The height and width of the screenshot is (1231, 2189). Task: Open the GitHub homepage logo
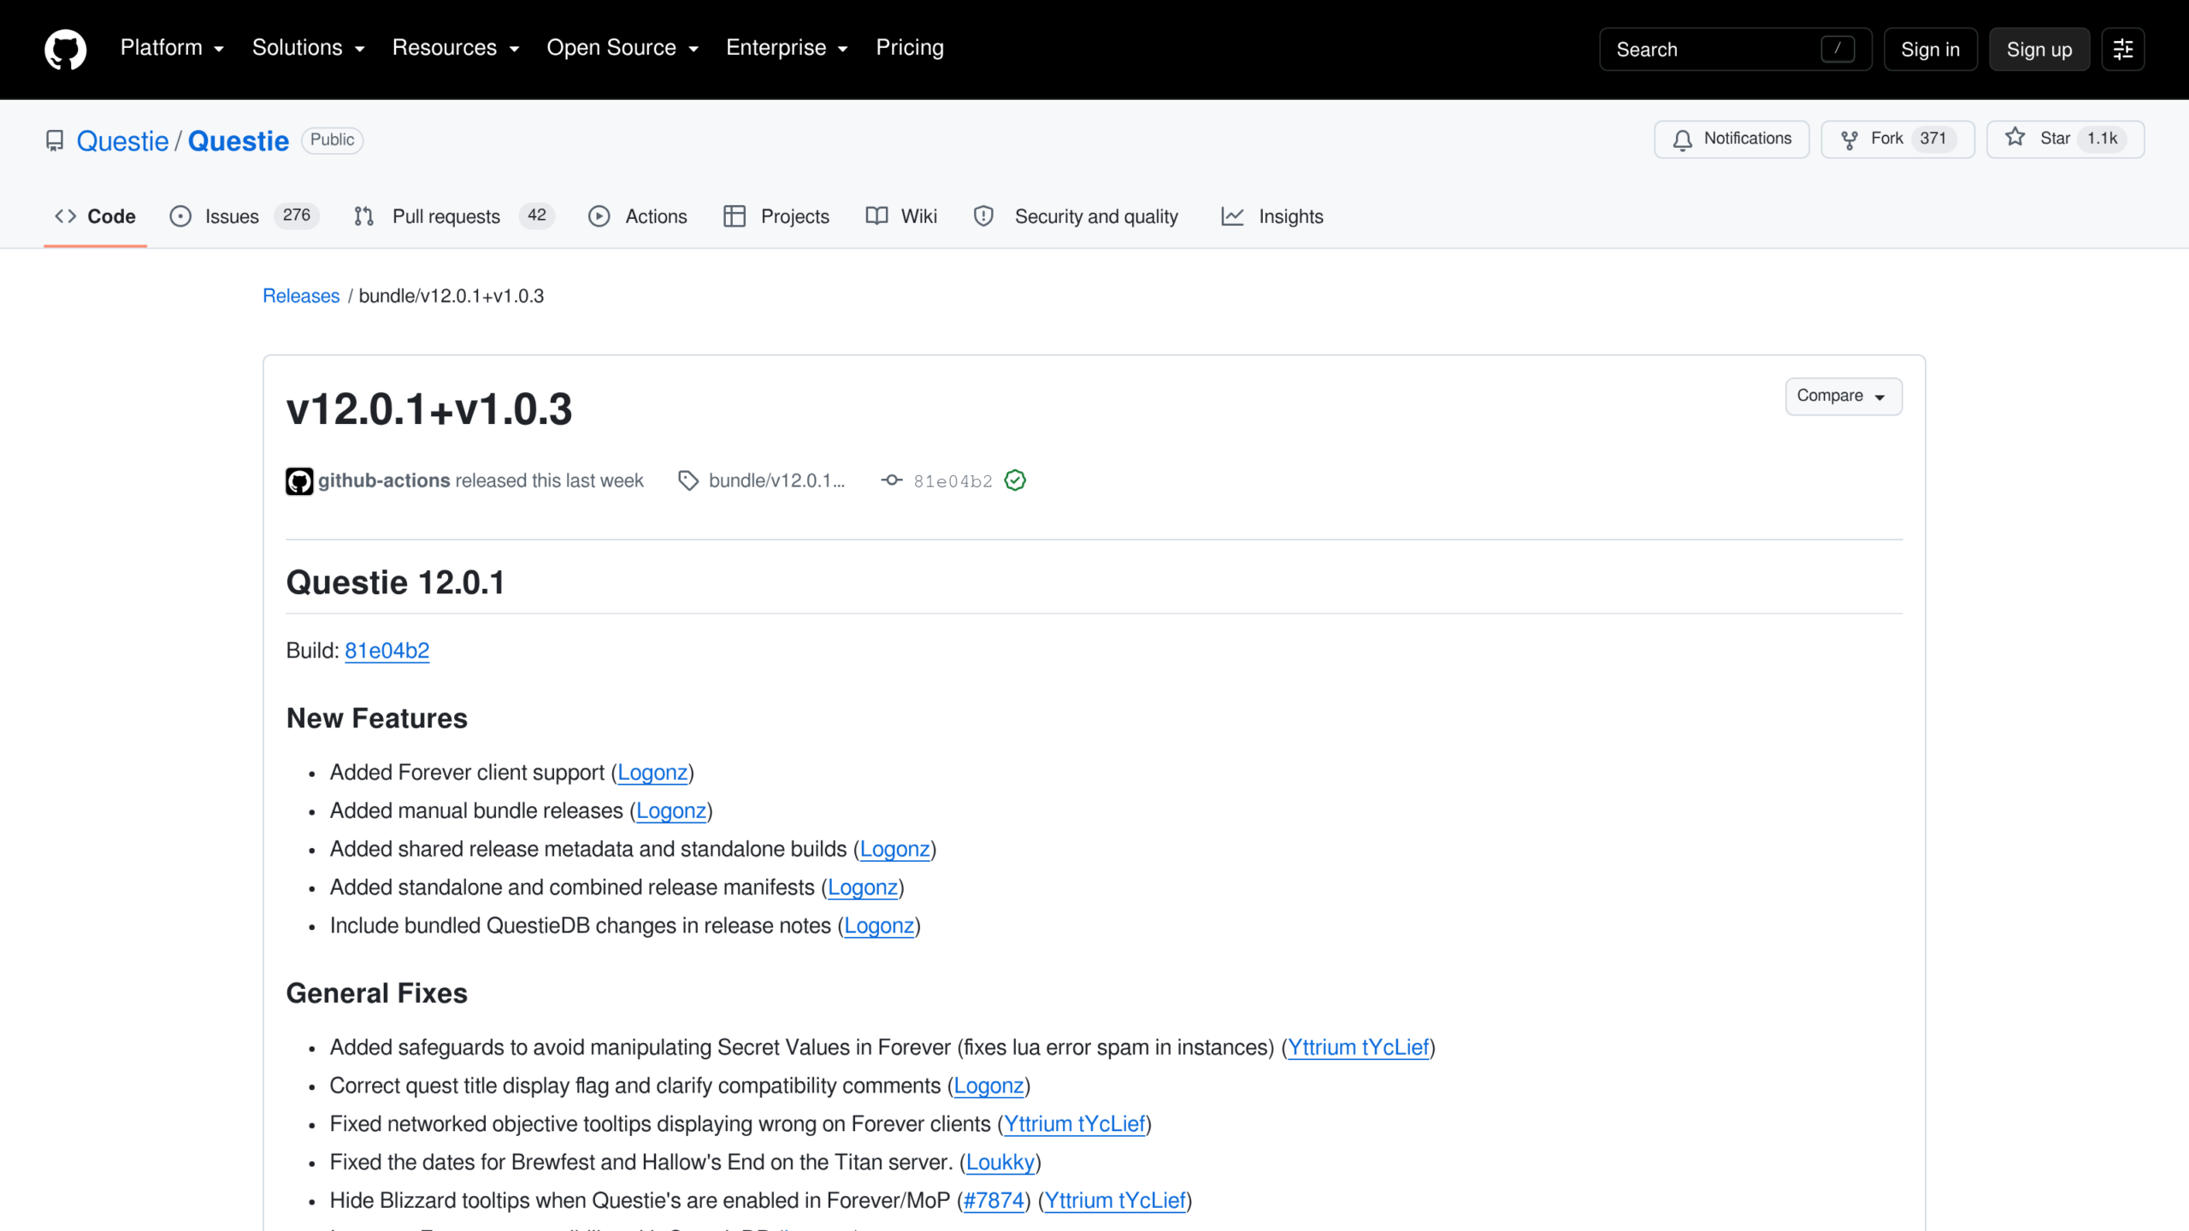tap(66, 49)
